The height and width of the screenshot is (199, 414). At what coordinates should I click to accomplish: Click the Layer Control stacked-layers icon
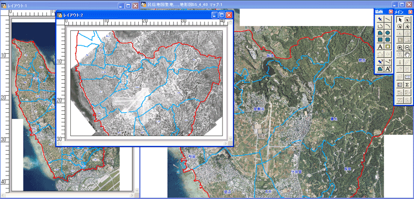point(400,77)
